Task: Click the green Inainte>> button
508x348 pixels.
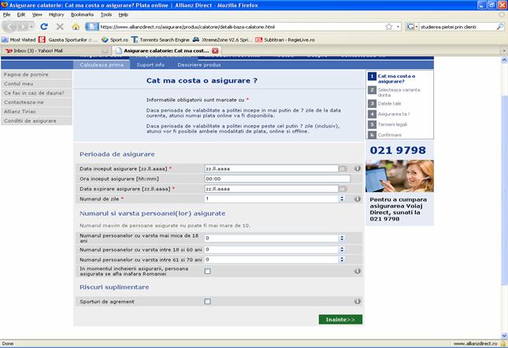Action: [340, 320]
